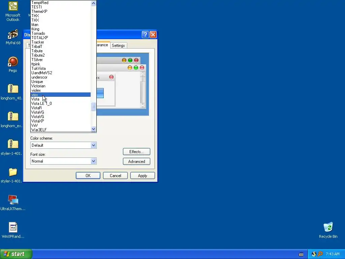Choose Vista LE 1_0 from the list
Viewport: 345px width, 259px height.
[x=61, y=104]
